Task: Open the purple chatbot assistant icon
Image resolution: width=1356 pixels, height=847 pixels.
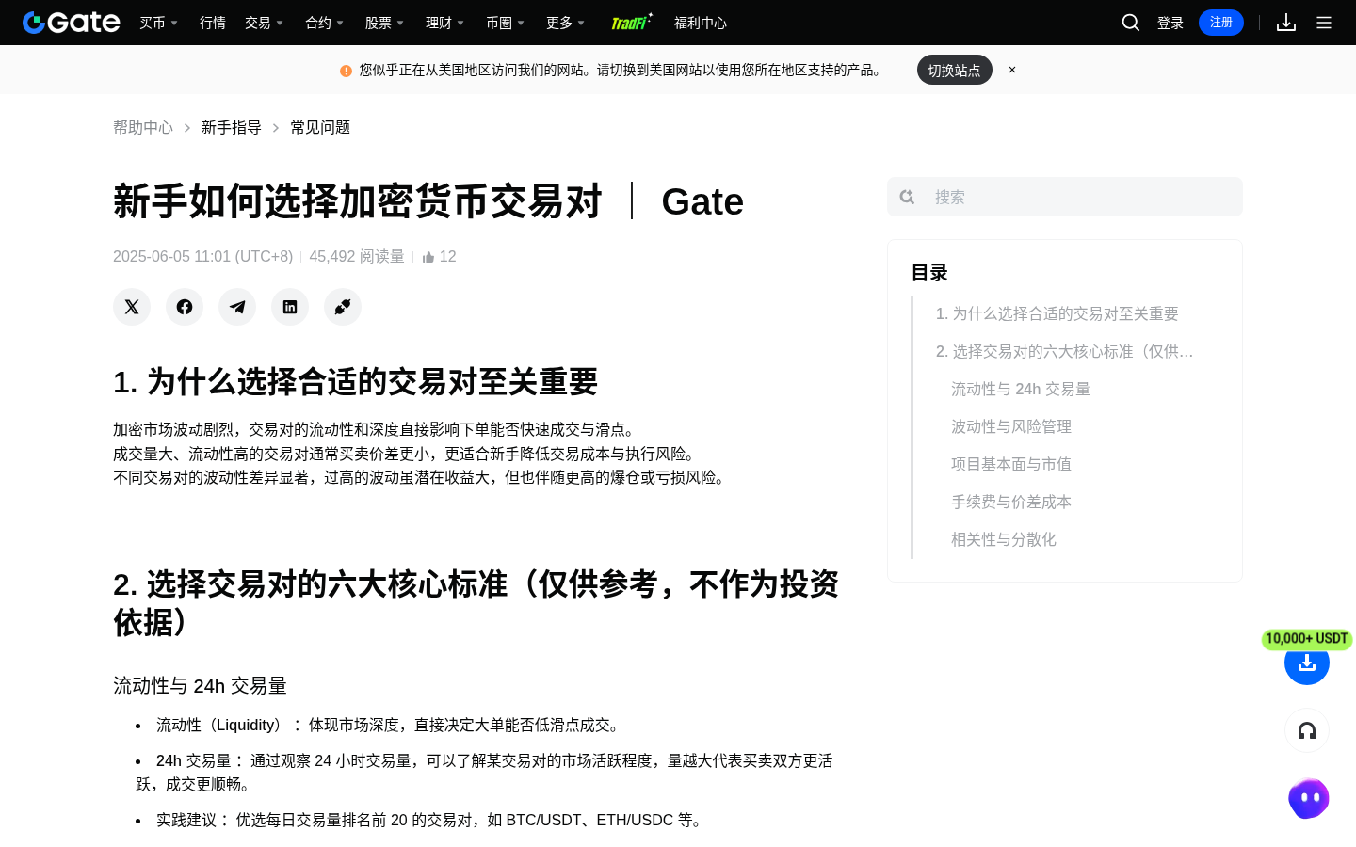Action: point(1308,799)
